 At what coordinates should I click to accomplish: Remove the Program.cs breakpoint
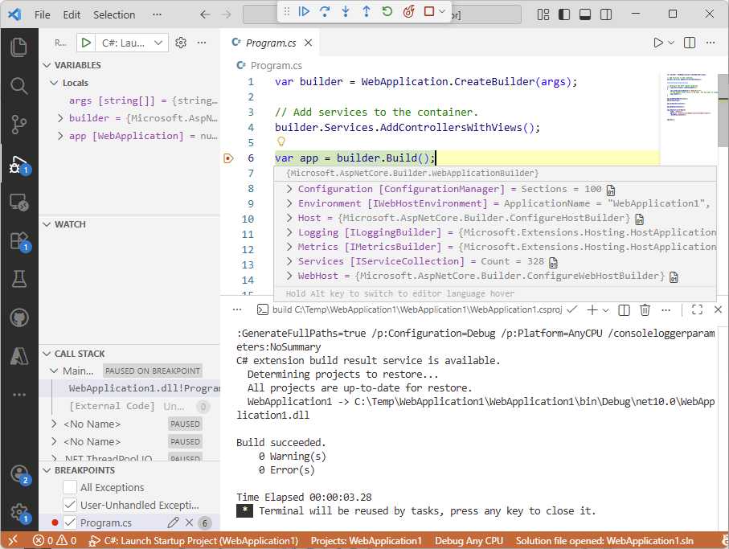(x=189, y=522)
